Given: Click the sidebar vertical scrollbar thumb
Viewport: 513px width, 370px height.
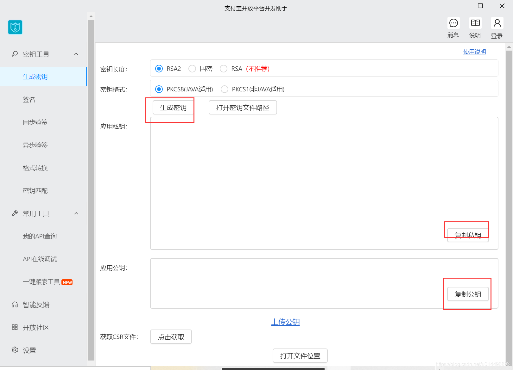Looking at the screenshot, I should (x=91, y=190).
